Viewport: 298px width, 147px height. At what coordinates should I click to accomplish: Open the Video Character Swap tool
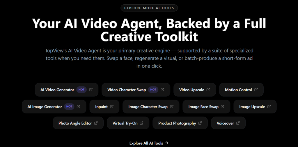point(136,90)
